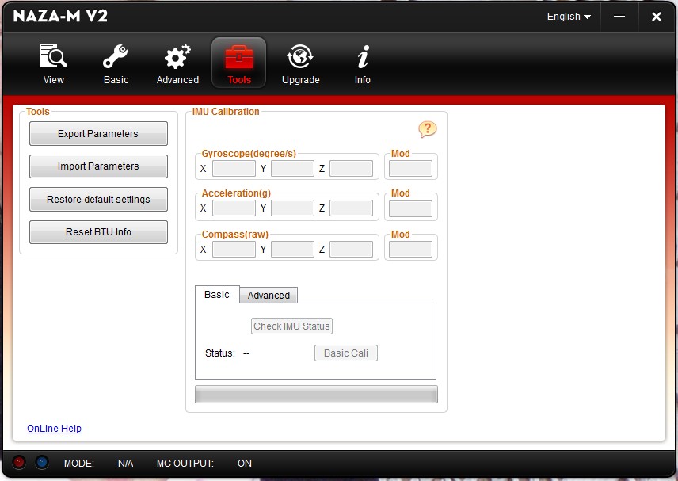Open the View magnifier icon
678x481 pixels.
pyautogui.click(x=53, y=58)
